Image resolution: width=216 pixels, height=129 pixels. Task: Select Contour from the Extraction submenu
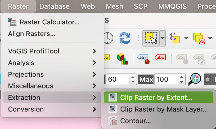pos(135,121)
